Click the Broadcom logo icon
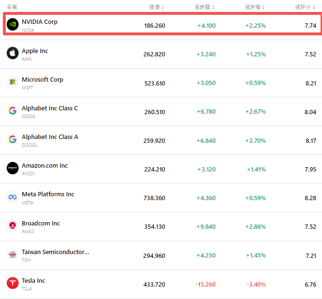Image resolution: width=322 pixels, height=299 pixels. 12,225
